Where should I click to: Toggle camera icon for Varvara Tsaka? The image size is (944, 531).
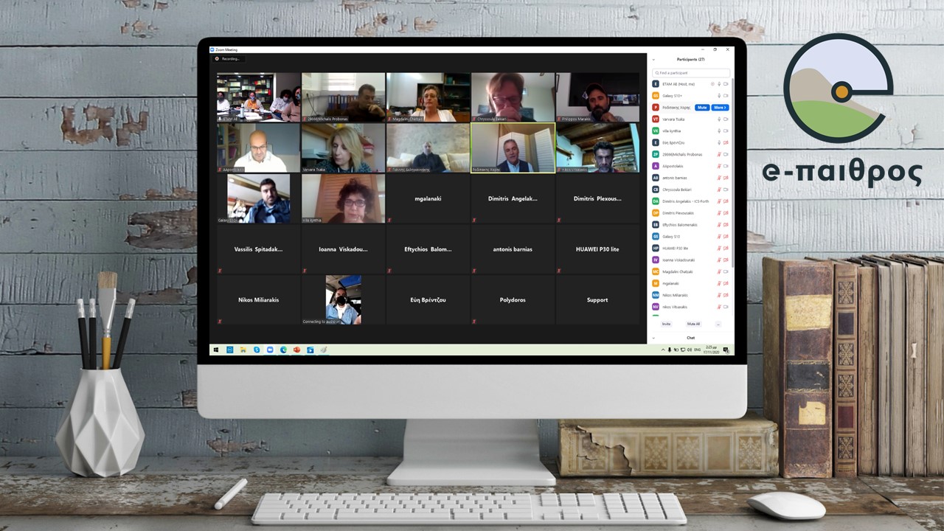[726, 119]
